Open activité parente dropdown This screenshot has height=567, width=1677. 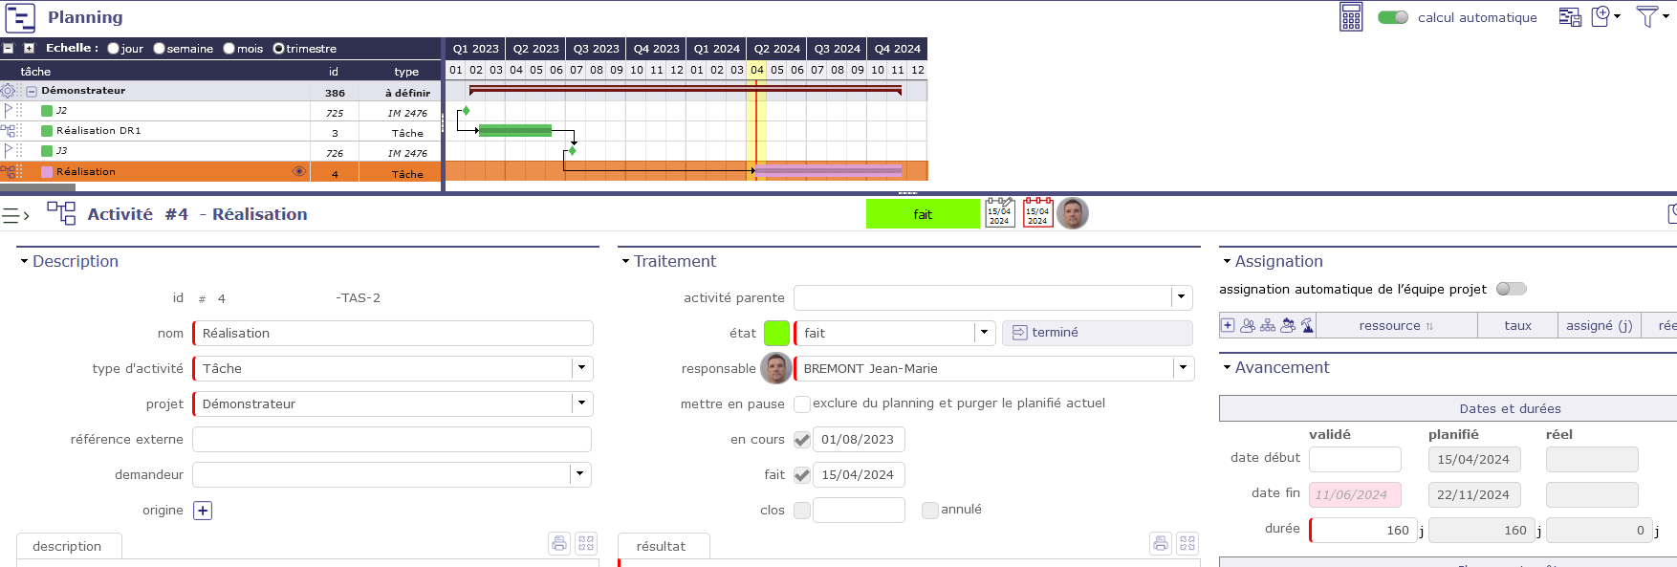pyautogui.click(x=1183, y=297)
